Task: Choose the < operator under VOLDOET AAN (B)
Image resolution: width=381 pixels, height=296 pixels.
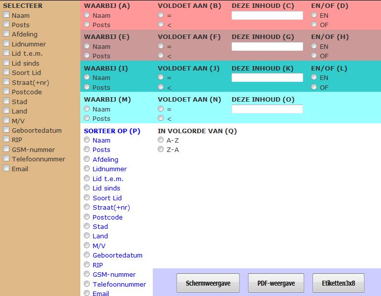Action: tap(161, 24)
